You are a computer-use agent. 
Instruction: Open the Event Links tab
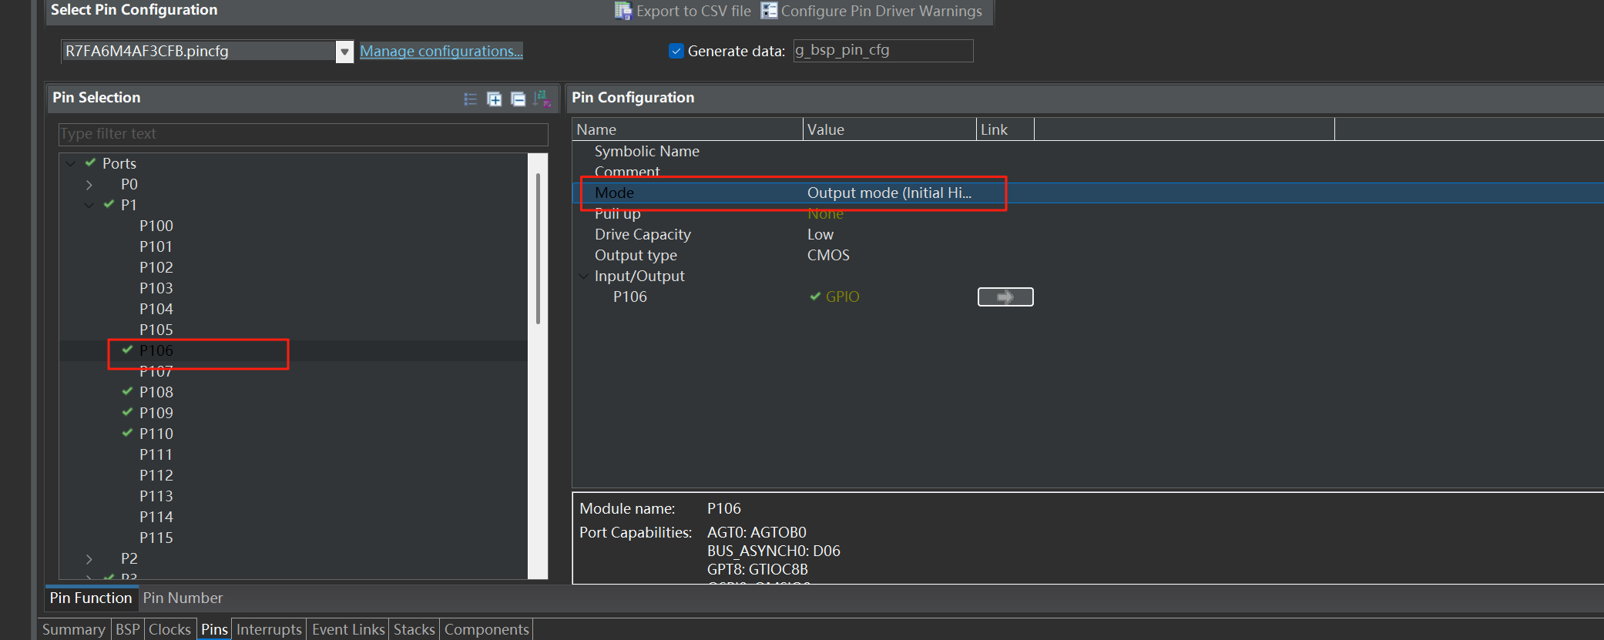pos(348,629)
